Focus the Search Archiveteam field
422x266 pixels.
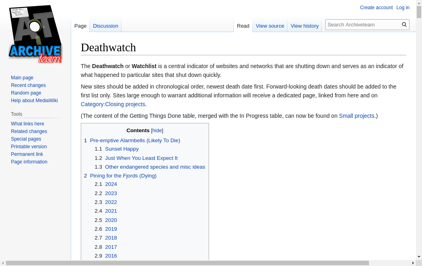pyautogui.click(x=363, y=24)
